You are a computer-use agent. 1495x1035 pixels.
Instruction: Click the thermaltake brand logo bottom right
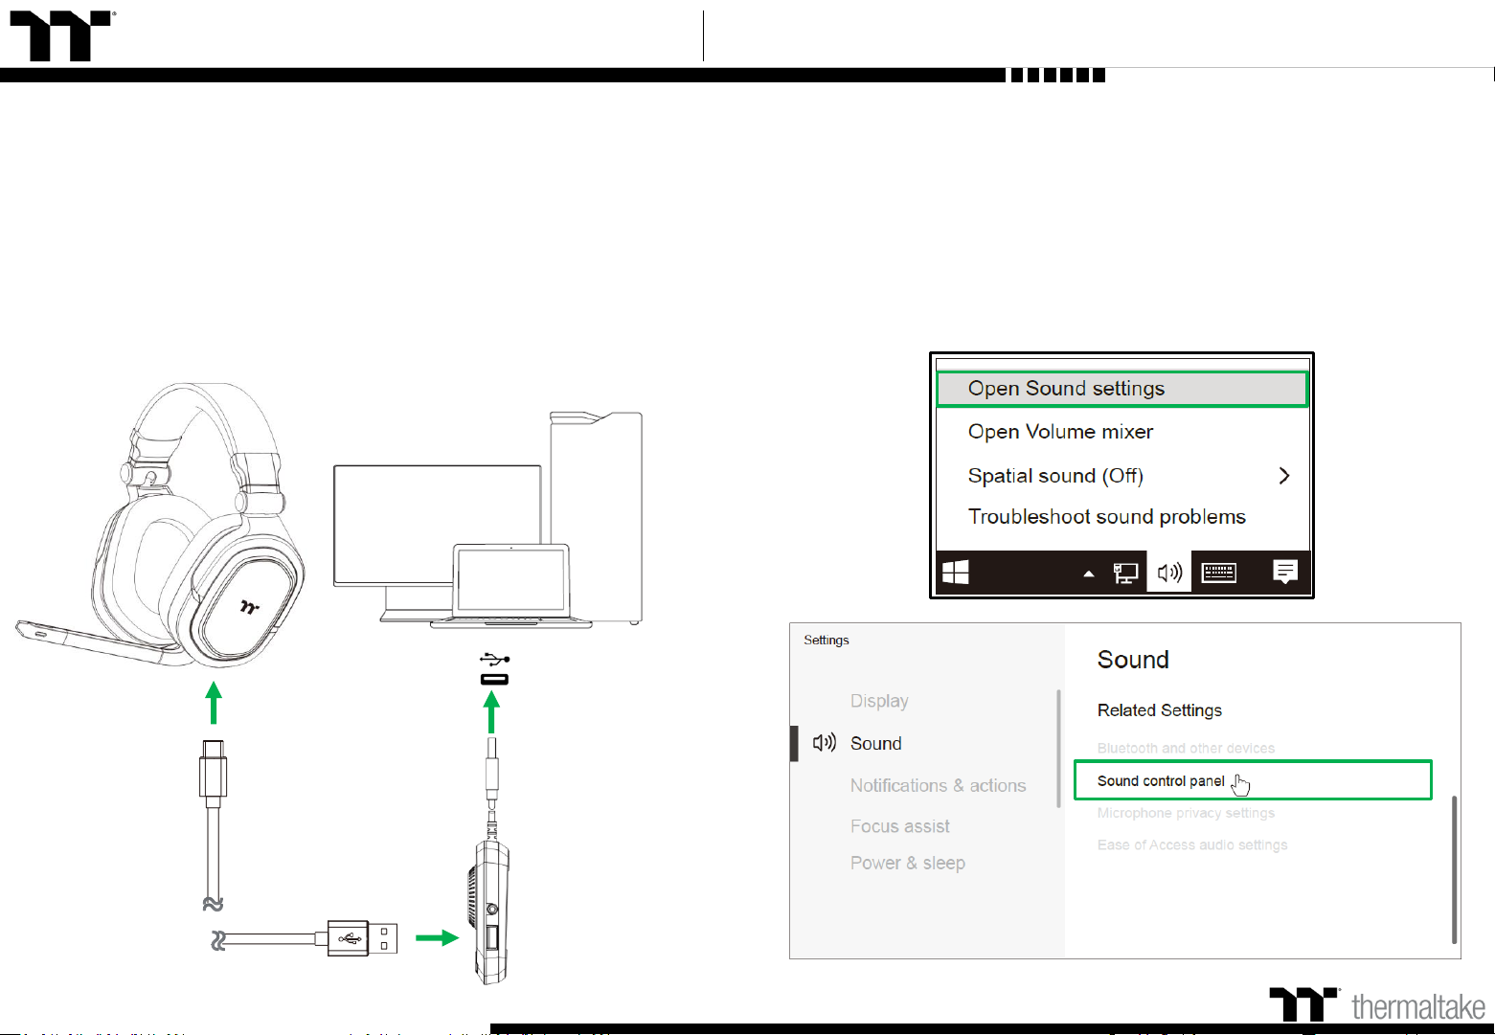pyautogui.click(x=1378, y=1005)
